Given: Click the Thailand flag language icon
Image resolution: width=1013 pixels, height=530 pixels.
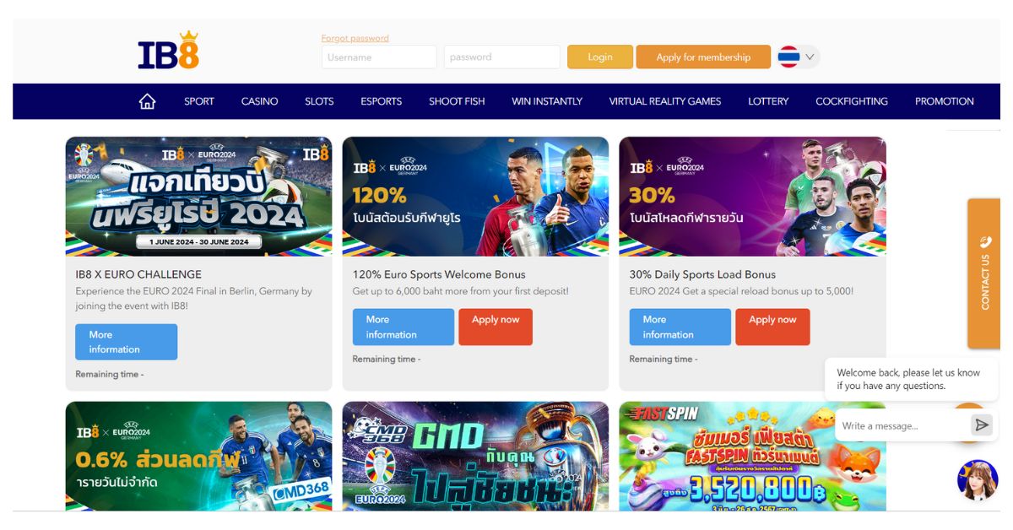Looking at the screenshot, I should coord(788,57).
